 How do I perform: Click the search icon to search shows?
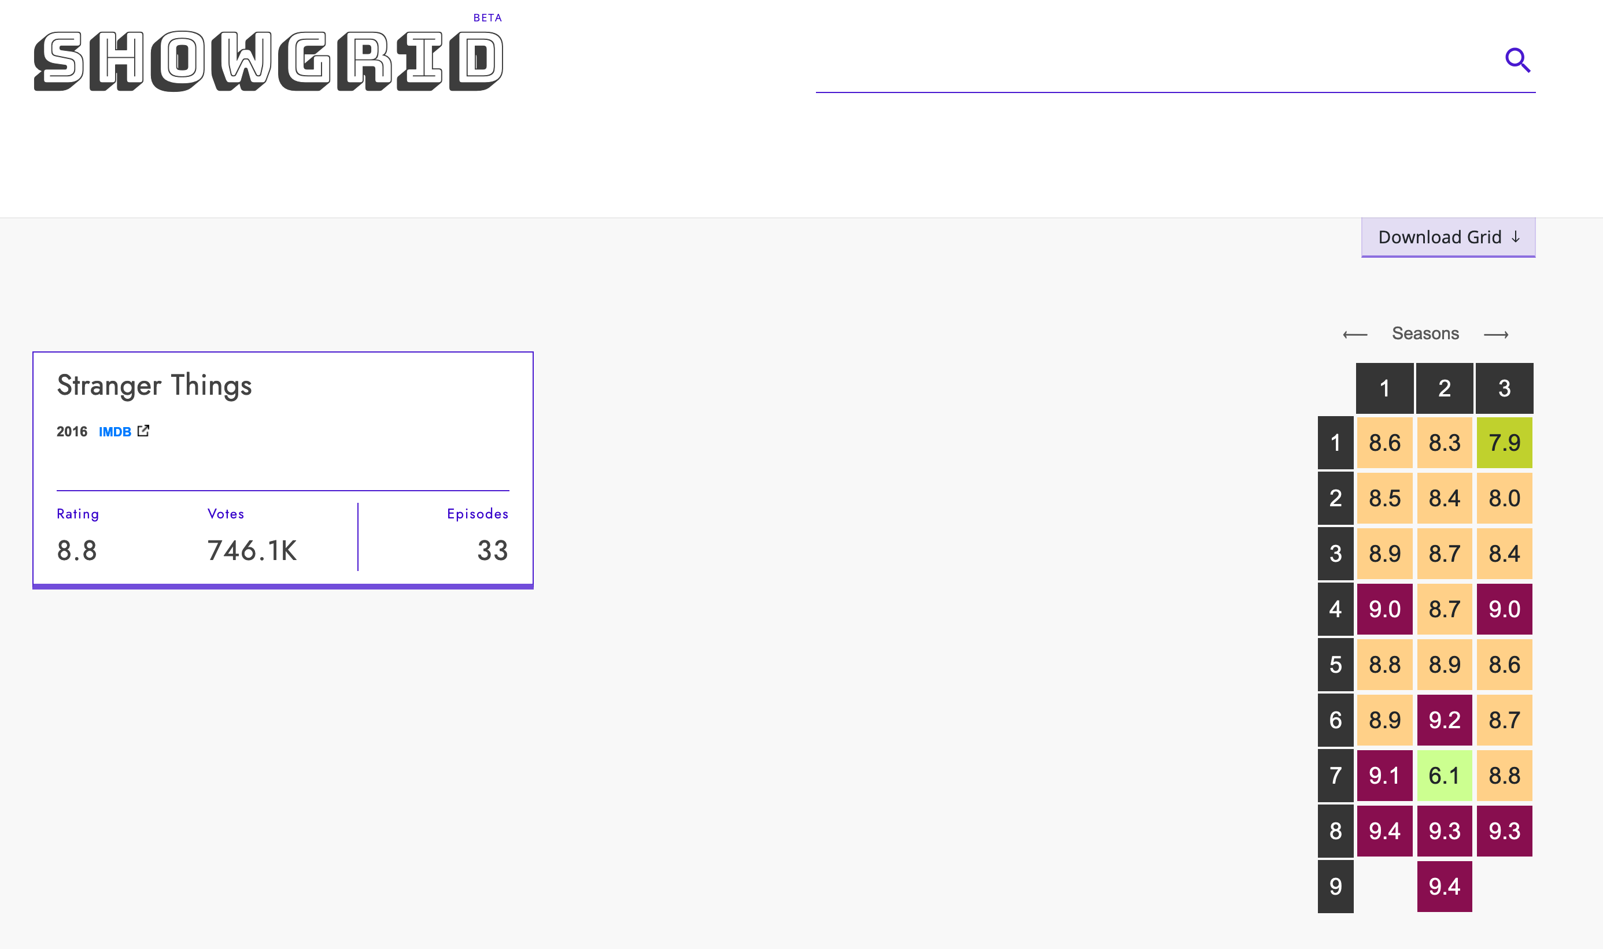[x=1519, y=60]
